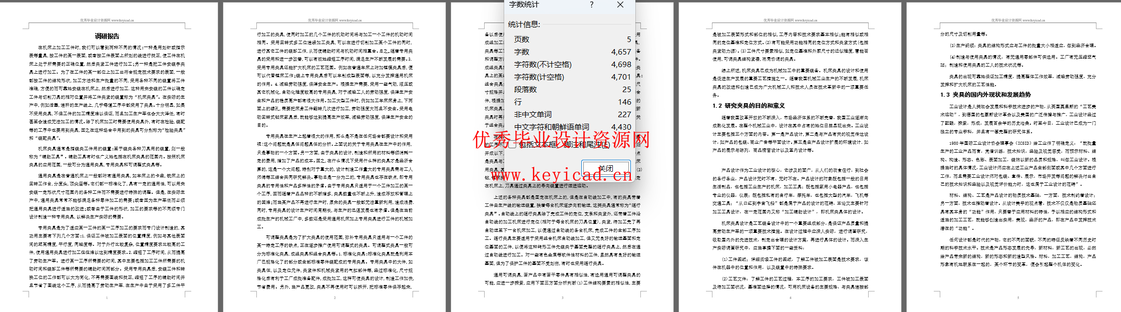Click the 字符数(计空格) row

click(571, 77)
